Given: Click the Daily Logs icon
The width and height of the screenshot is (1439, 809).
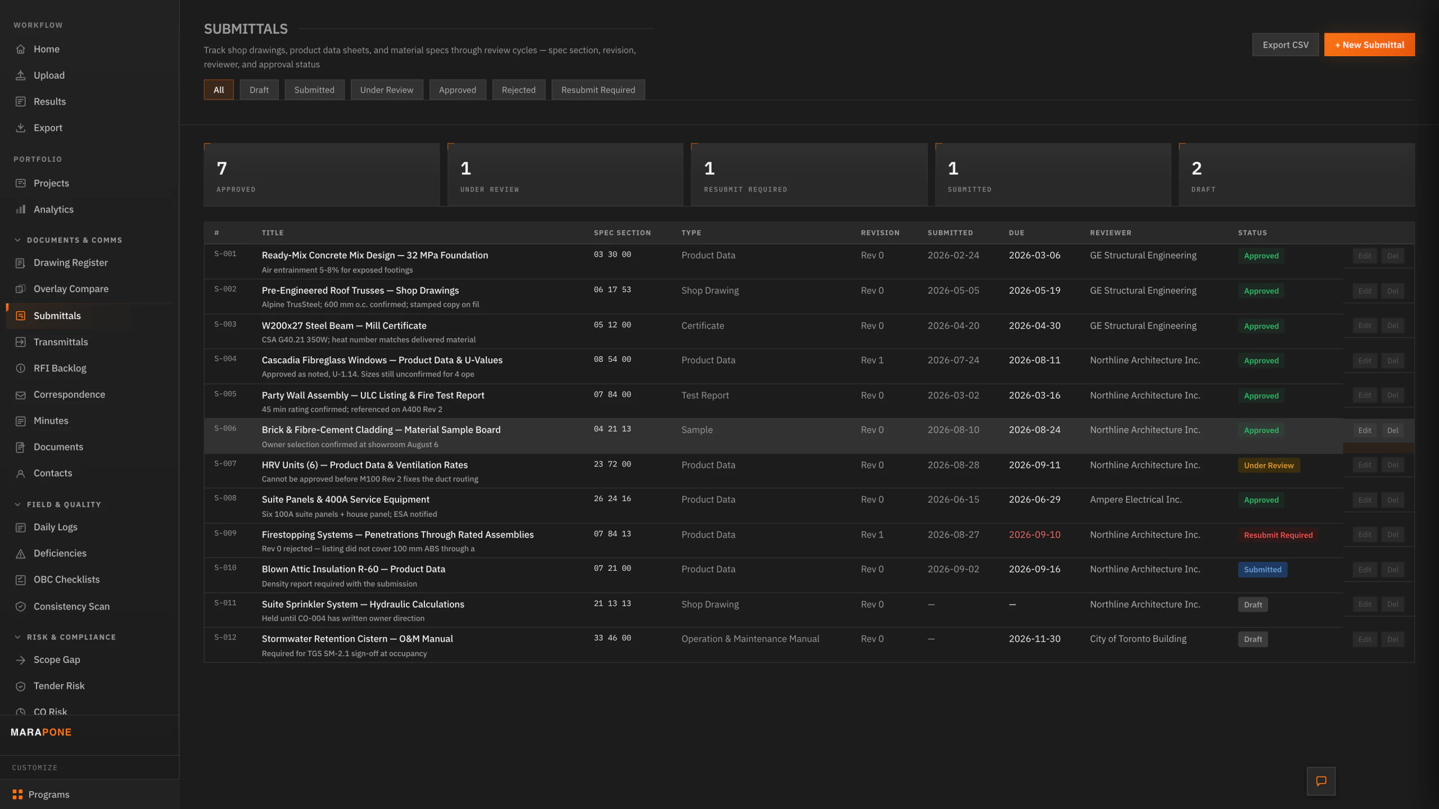Looking at the screenshot, I should [21, 528].
